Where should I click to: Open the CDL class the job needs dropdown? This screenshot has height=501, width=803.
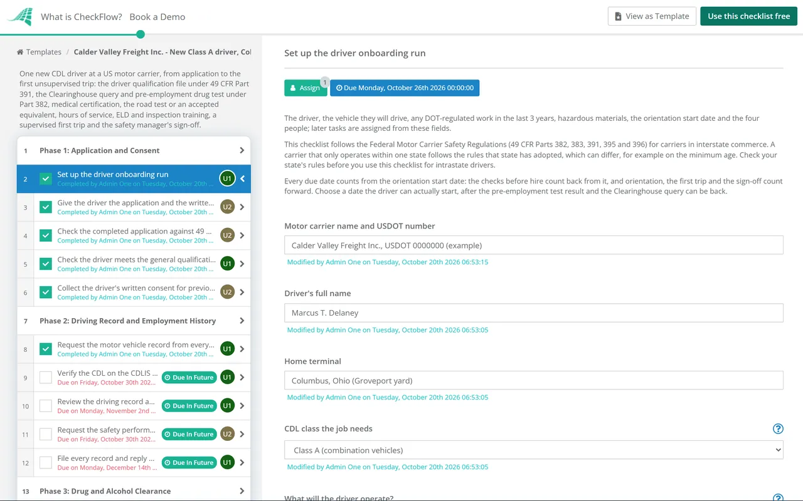point(534,450)
